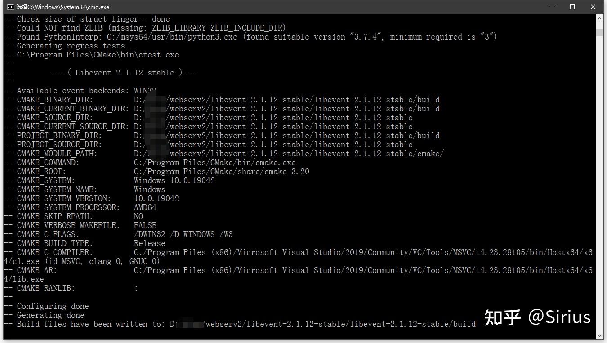Maximize the command prompt window

[x=572, y=7]
